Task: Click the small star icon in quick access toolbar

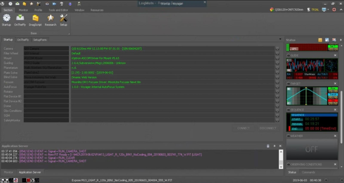Action: (31, 4)
